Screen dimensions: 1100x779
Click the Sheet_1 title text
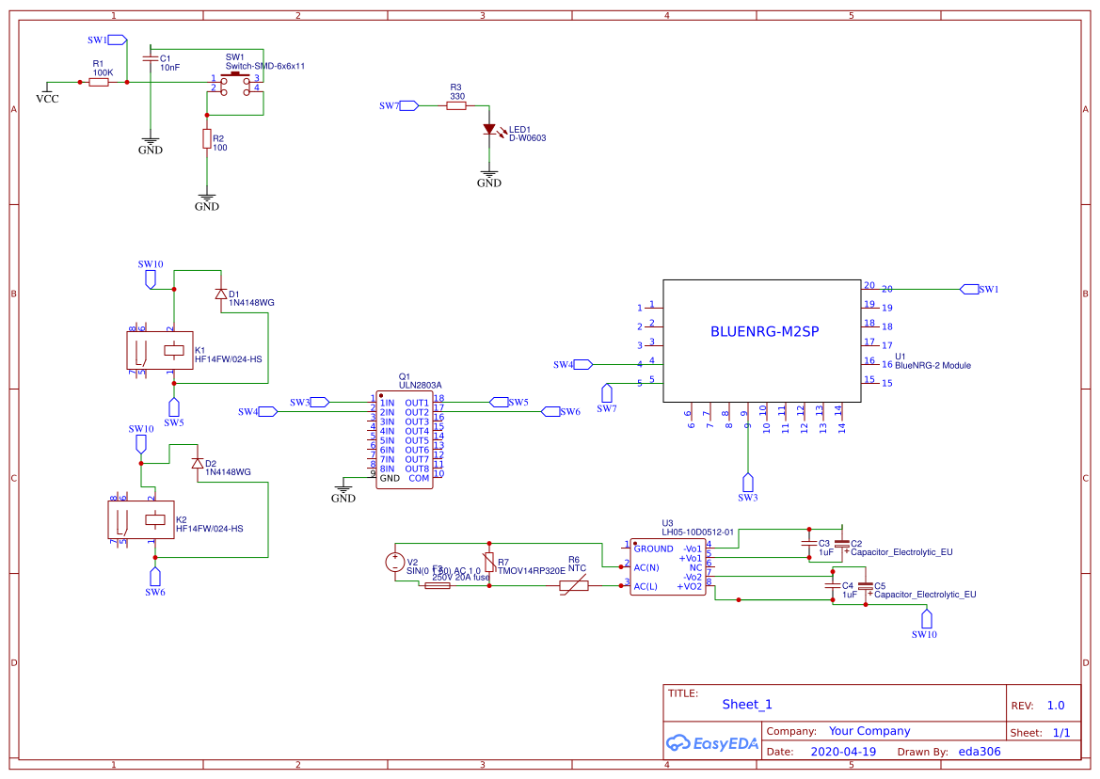tap(745, 704)
